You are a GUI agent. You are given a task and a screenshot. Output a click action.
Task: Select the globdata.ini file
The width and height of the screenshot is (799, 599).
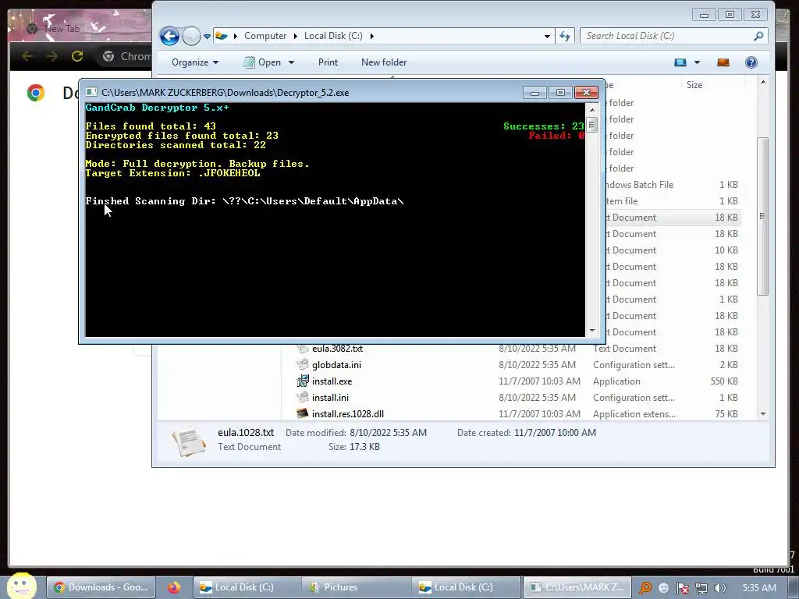click(337, 365)
